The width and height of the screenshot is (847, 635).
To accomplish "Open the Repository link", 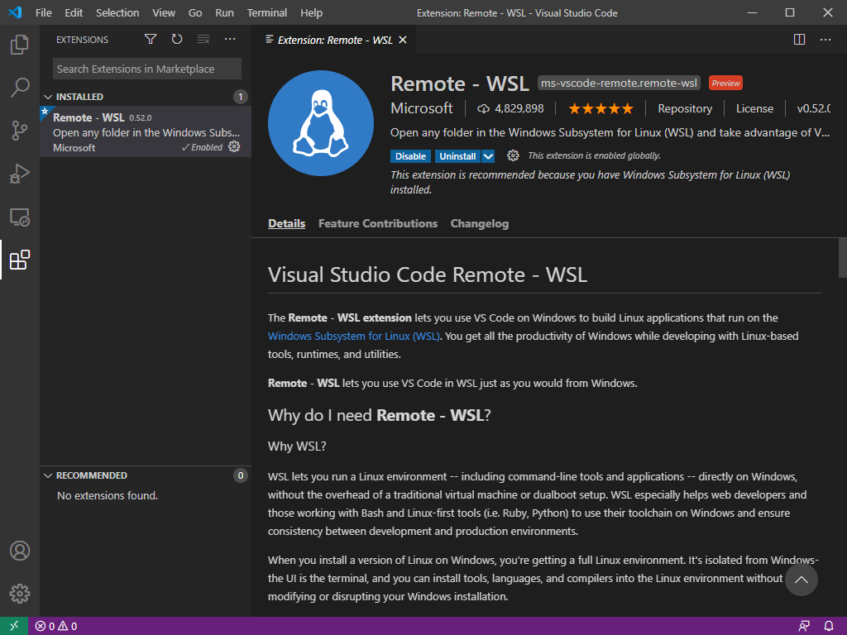I will (x=685, y=108).
